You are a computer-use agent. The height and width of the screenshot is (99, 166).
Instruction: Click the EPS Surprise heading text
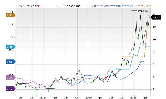(25, 6)
